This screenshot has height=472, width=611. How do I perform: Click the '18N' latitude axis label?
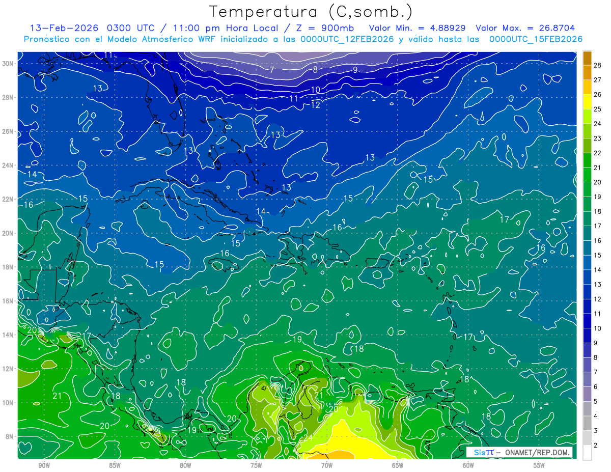pos(9,267)
